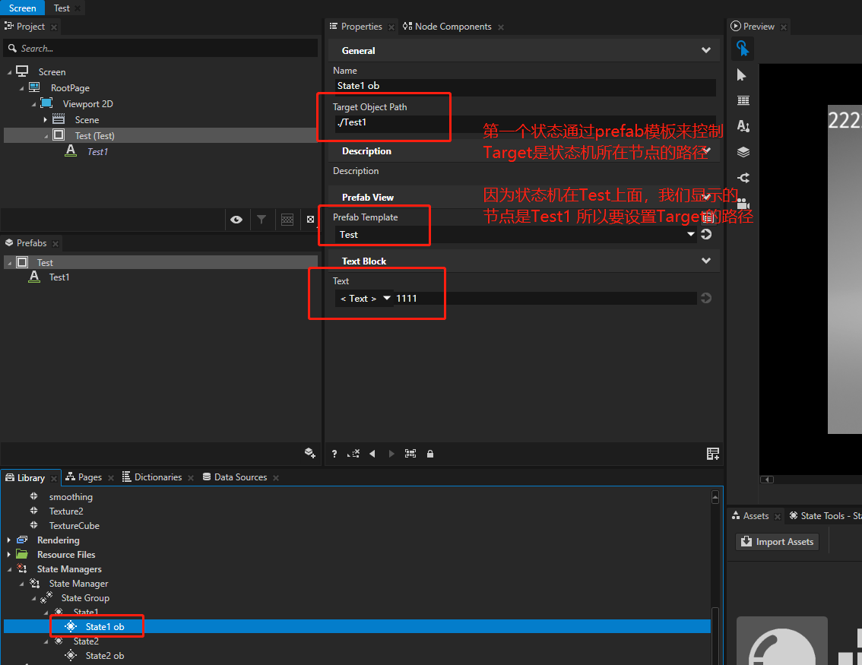Select the branching arrows tool in Preview
Viewport: 862px width, 665px height.
pos(743,178)
